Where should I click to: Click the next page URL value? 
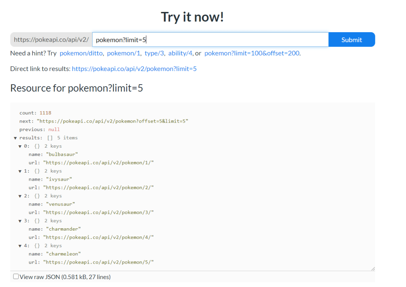point(112,121)
